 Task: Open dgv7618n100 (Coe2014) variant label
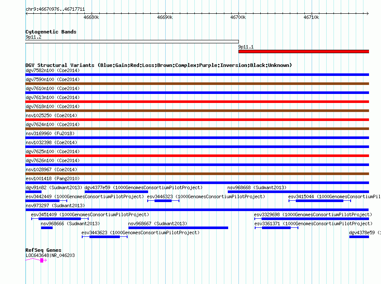53,106
